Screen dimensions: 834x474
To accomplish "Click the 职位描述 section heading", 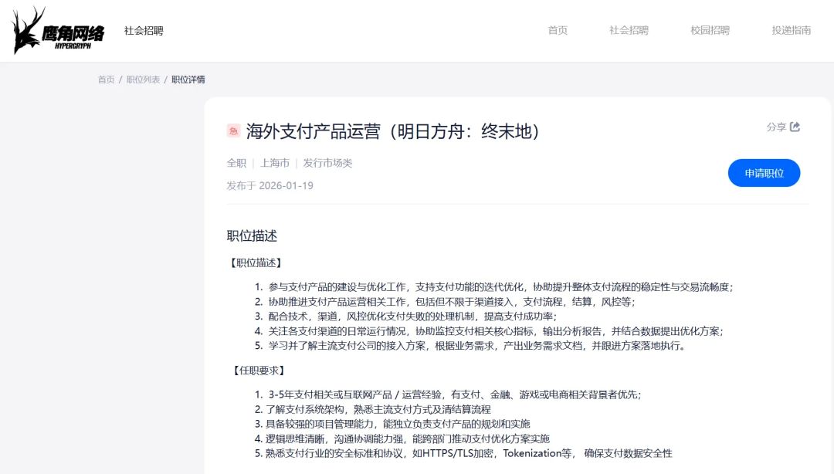I will tap(252, 235).
